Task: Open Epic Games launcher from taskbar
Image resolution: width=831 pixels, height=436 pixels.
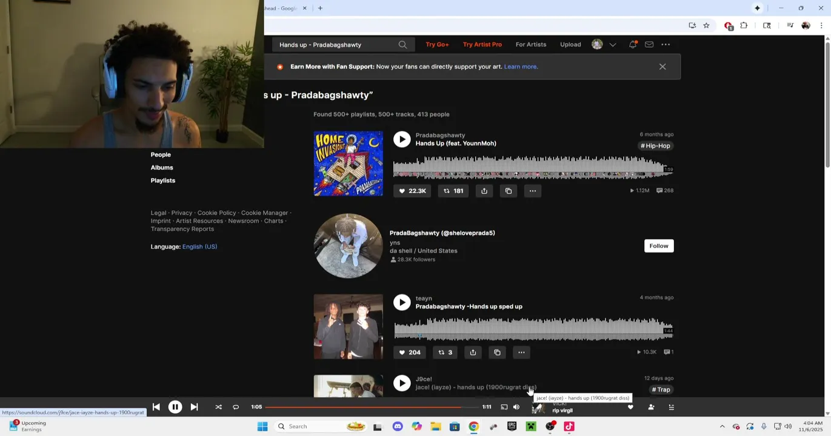Action: coord(512,426)
